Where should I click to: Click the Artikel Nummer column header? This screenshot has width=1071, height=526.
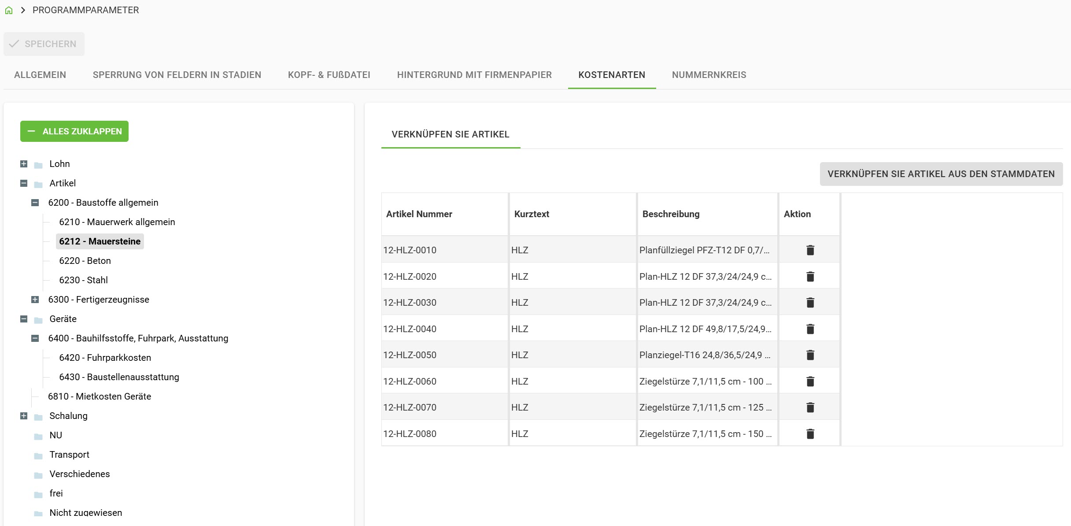pyautogui.click(x=419, y=214)
